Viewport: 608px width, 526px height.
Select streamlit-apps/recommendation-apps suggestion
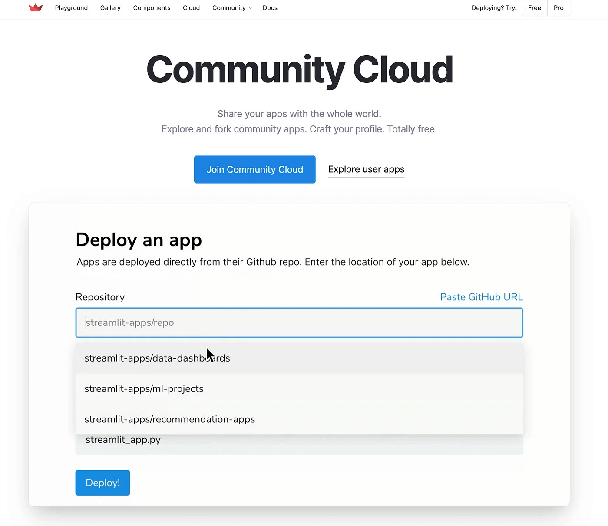[299, 419]
